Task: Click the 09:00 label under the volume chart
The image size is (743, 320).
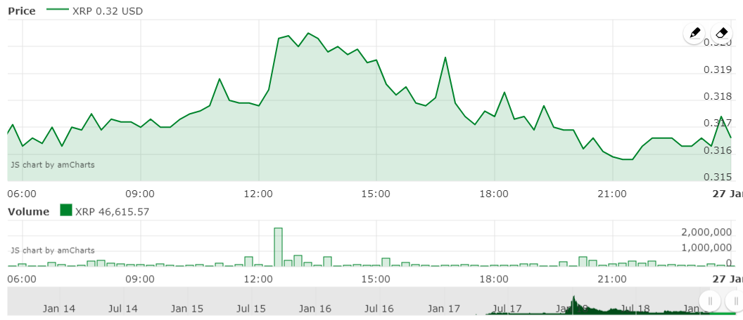Action: (140, 279)
